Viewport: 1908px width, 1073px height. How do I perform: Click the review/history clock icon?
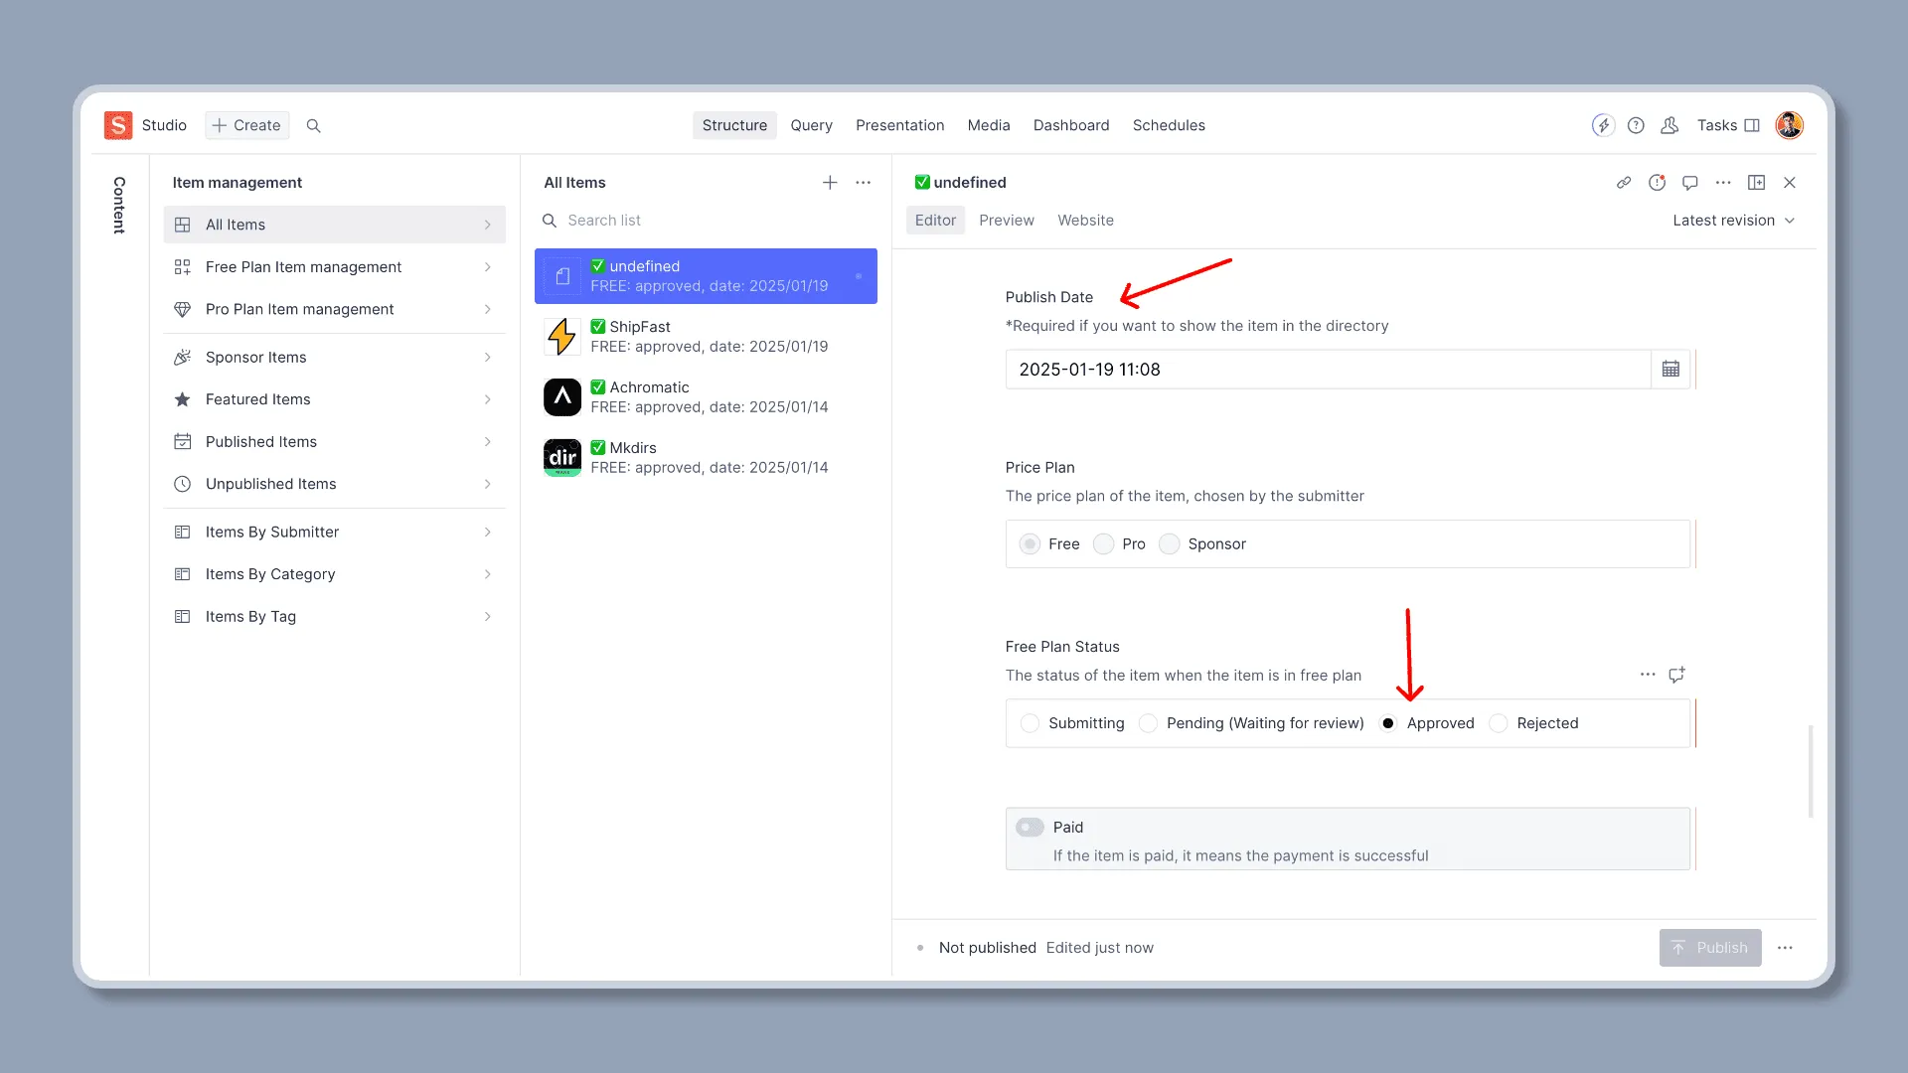(x=1657, y=182)
